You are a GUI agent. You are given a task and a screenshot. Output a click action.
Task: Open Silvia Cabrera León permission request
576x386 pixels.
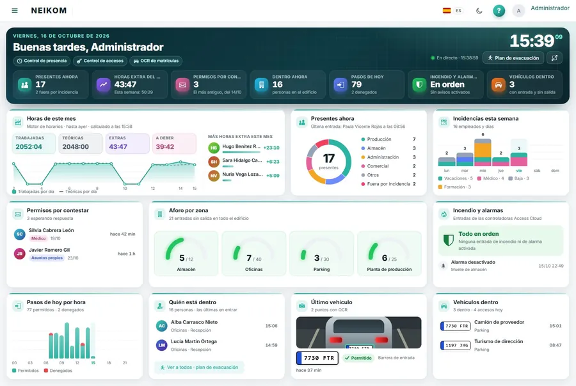tap(75, 234)
